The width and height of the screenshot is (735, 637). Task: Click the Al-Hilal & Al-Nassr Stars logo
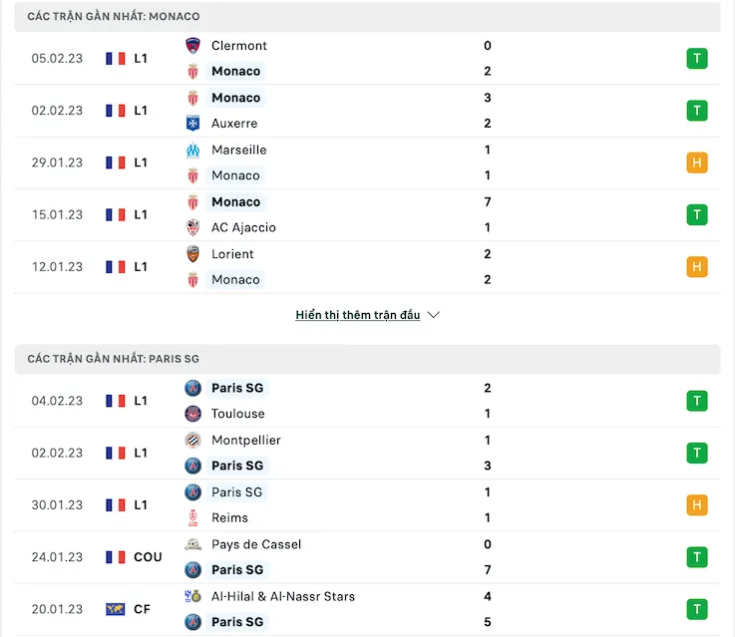193,596
